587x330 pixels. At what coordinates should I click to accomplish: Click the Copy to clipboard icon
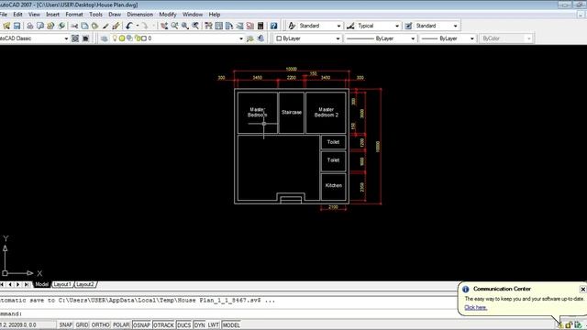84,26
